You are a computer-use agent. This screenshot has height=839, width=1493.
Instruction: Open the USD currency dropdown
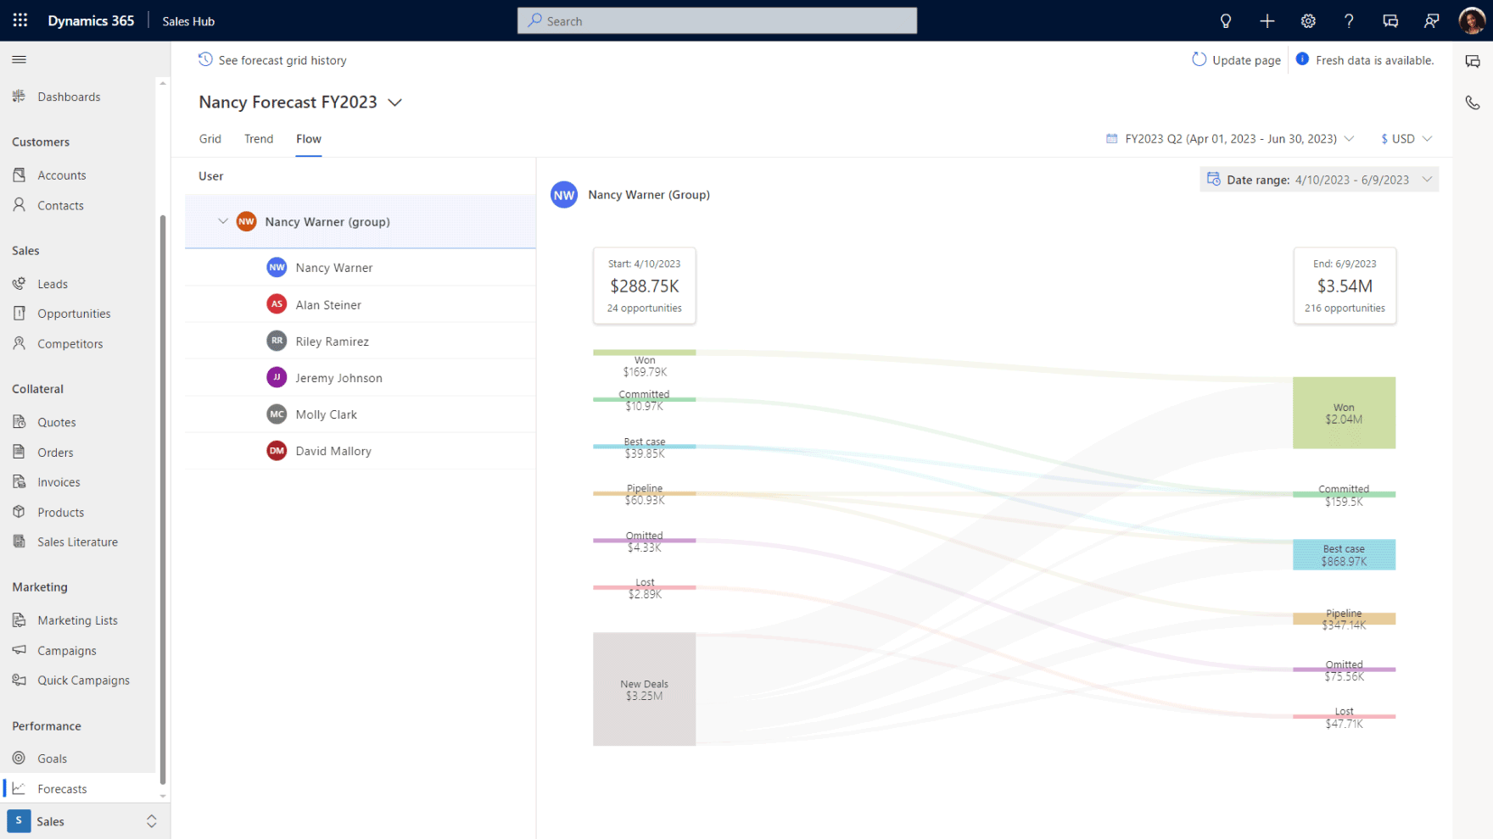click(x=1405, y=138)
